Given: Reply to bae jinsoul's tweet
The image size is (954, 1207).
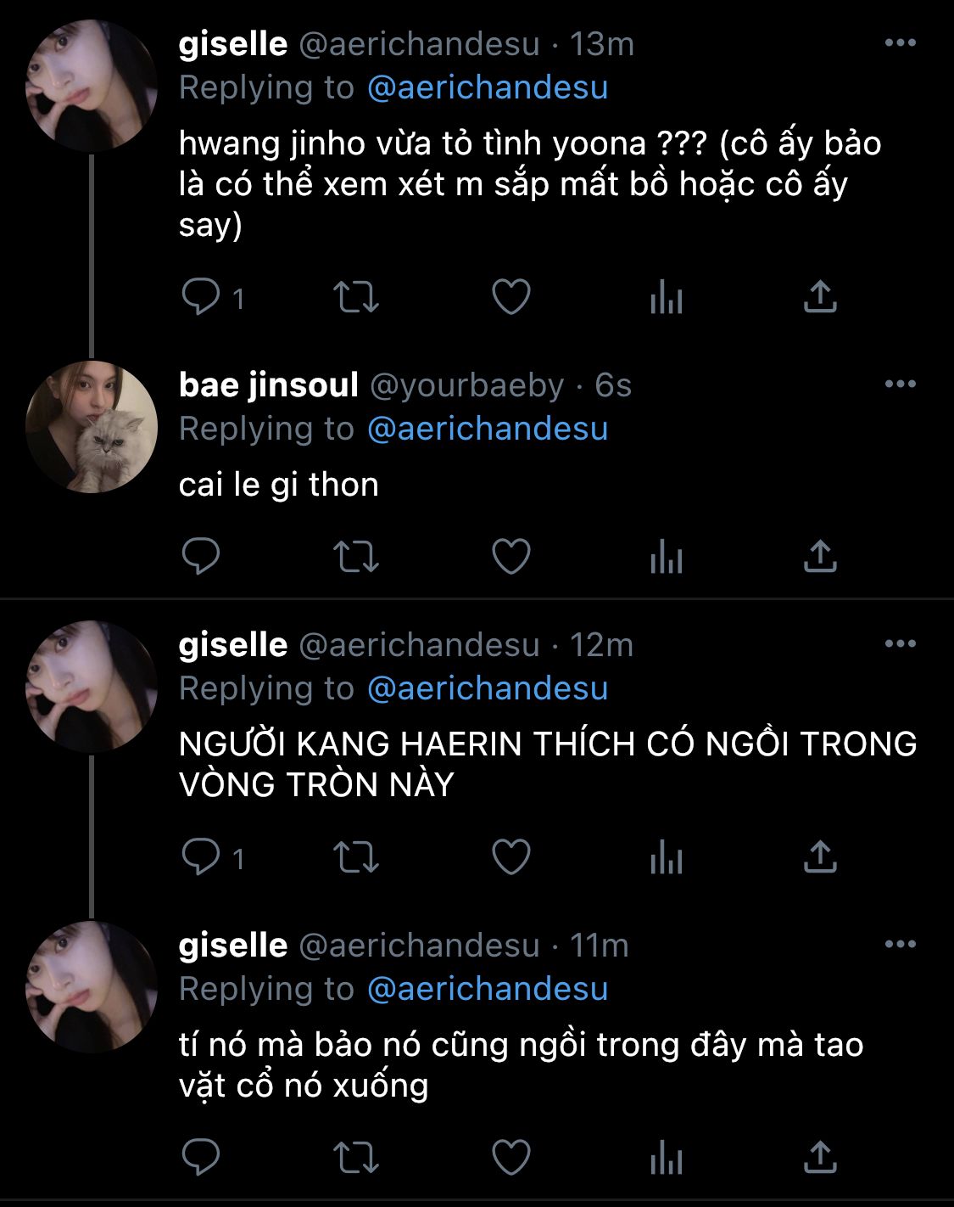Looking at the screenshot, I should (201, 557).
